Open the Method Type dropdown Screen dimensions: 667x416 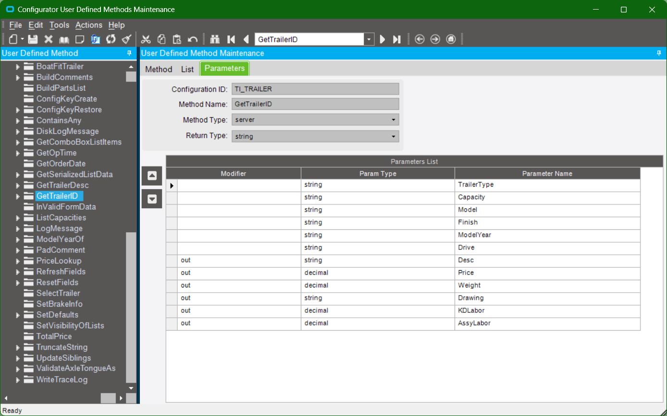pos(393,119)
